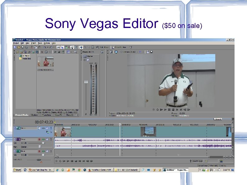The height and width of the screenshot is (185, 247).
Task: Open track motion on video track 1
Action: [39, 128]
